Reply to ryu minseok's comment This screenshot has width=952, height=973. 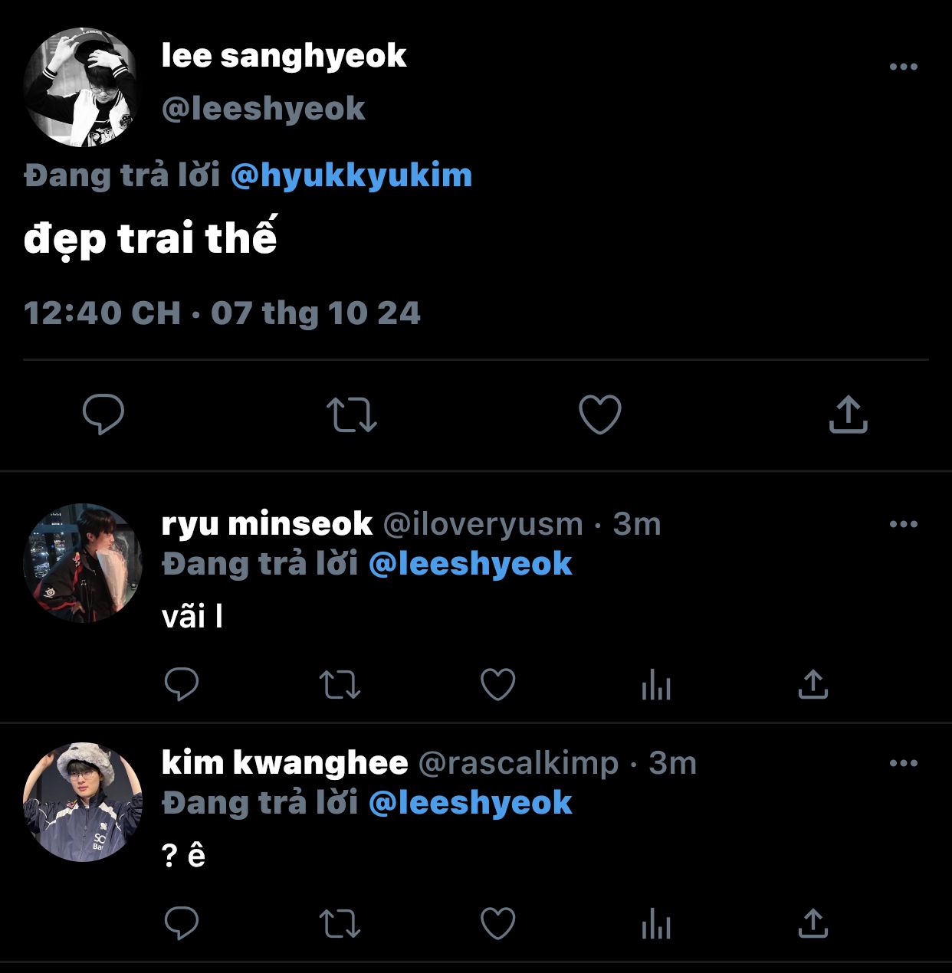(182, 684)
